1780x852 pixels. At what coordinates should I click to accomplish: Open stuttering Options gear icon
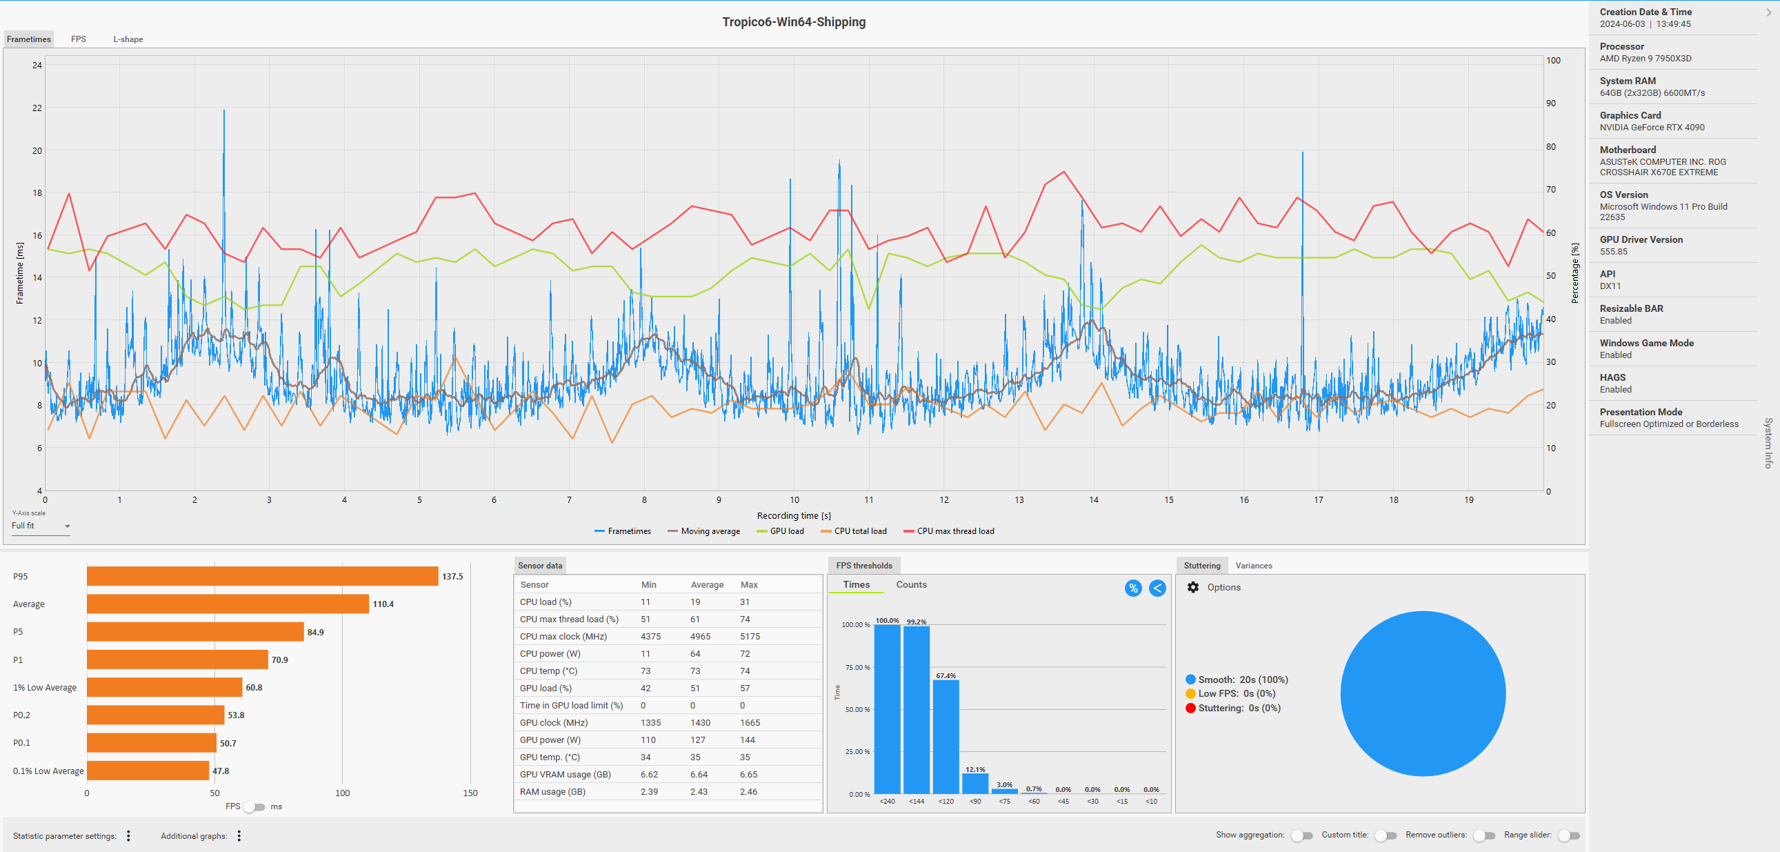tap(1192, 587)
